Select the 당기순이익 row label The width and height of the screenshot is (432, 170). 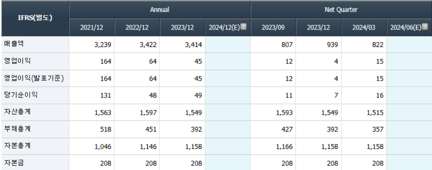[21, 95]
